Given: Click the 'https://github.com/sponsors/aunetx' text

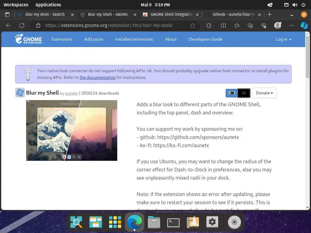Looking at the screenshot, I should pos(198,137).
